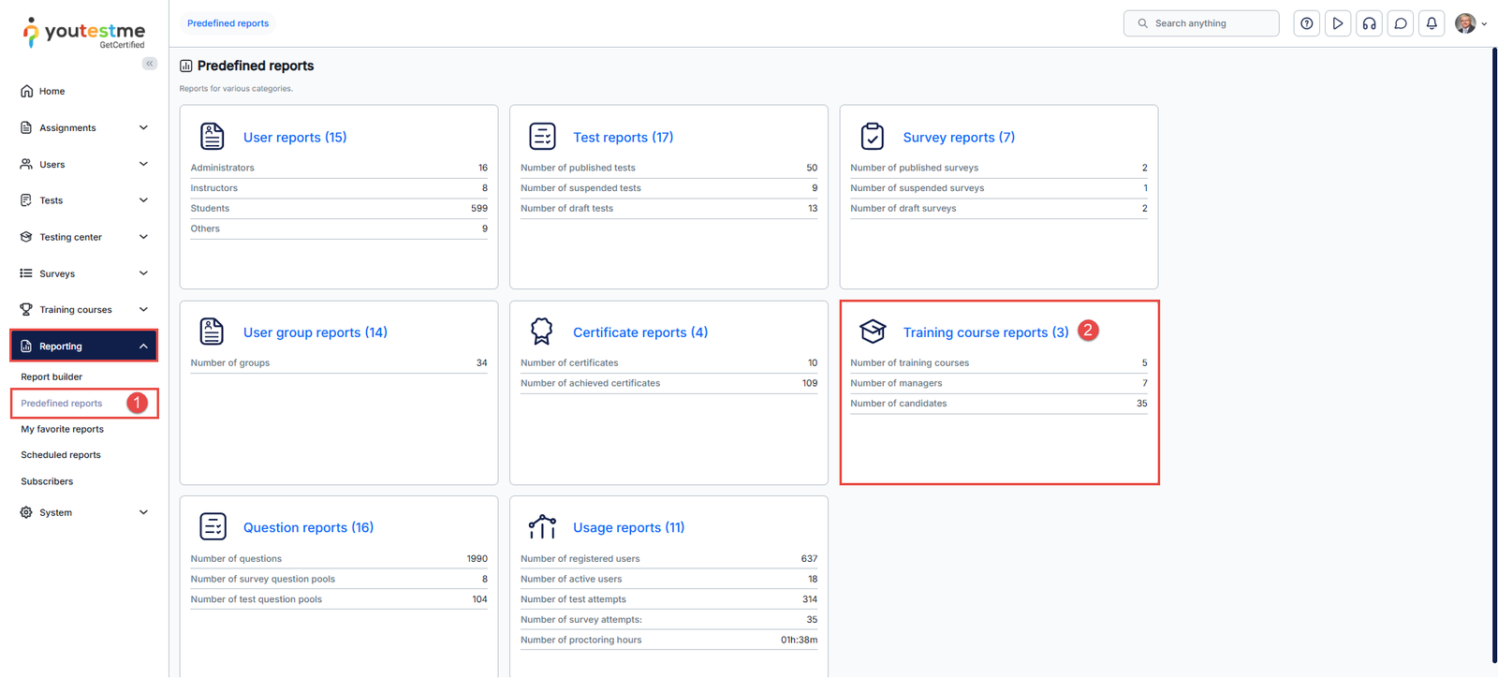This screenshot has height=678, width=1498.
Task: Collapse the sidebar with double-arrow icon
Action: coord(150,64)
